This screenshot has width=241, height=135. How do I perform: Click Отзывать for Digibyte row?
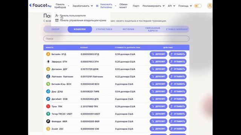[178, 99]
